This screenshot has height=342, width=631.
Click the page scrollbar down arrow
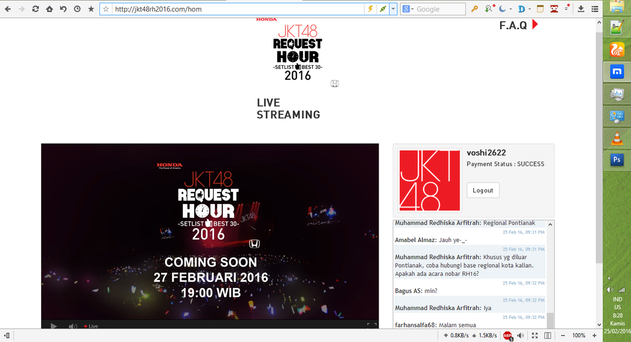click(x=598, y=325)
